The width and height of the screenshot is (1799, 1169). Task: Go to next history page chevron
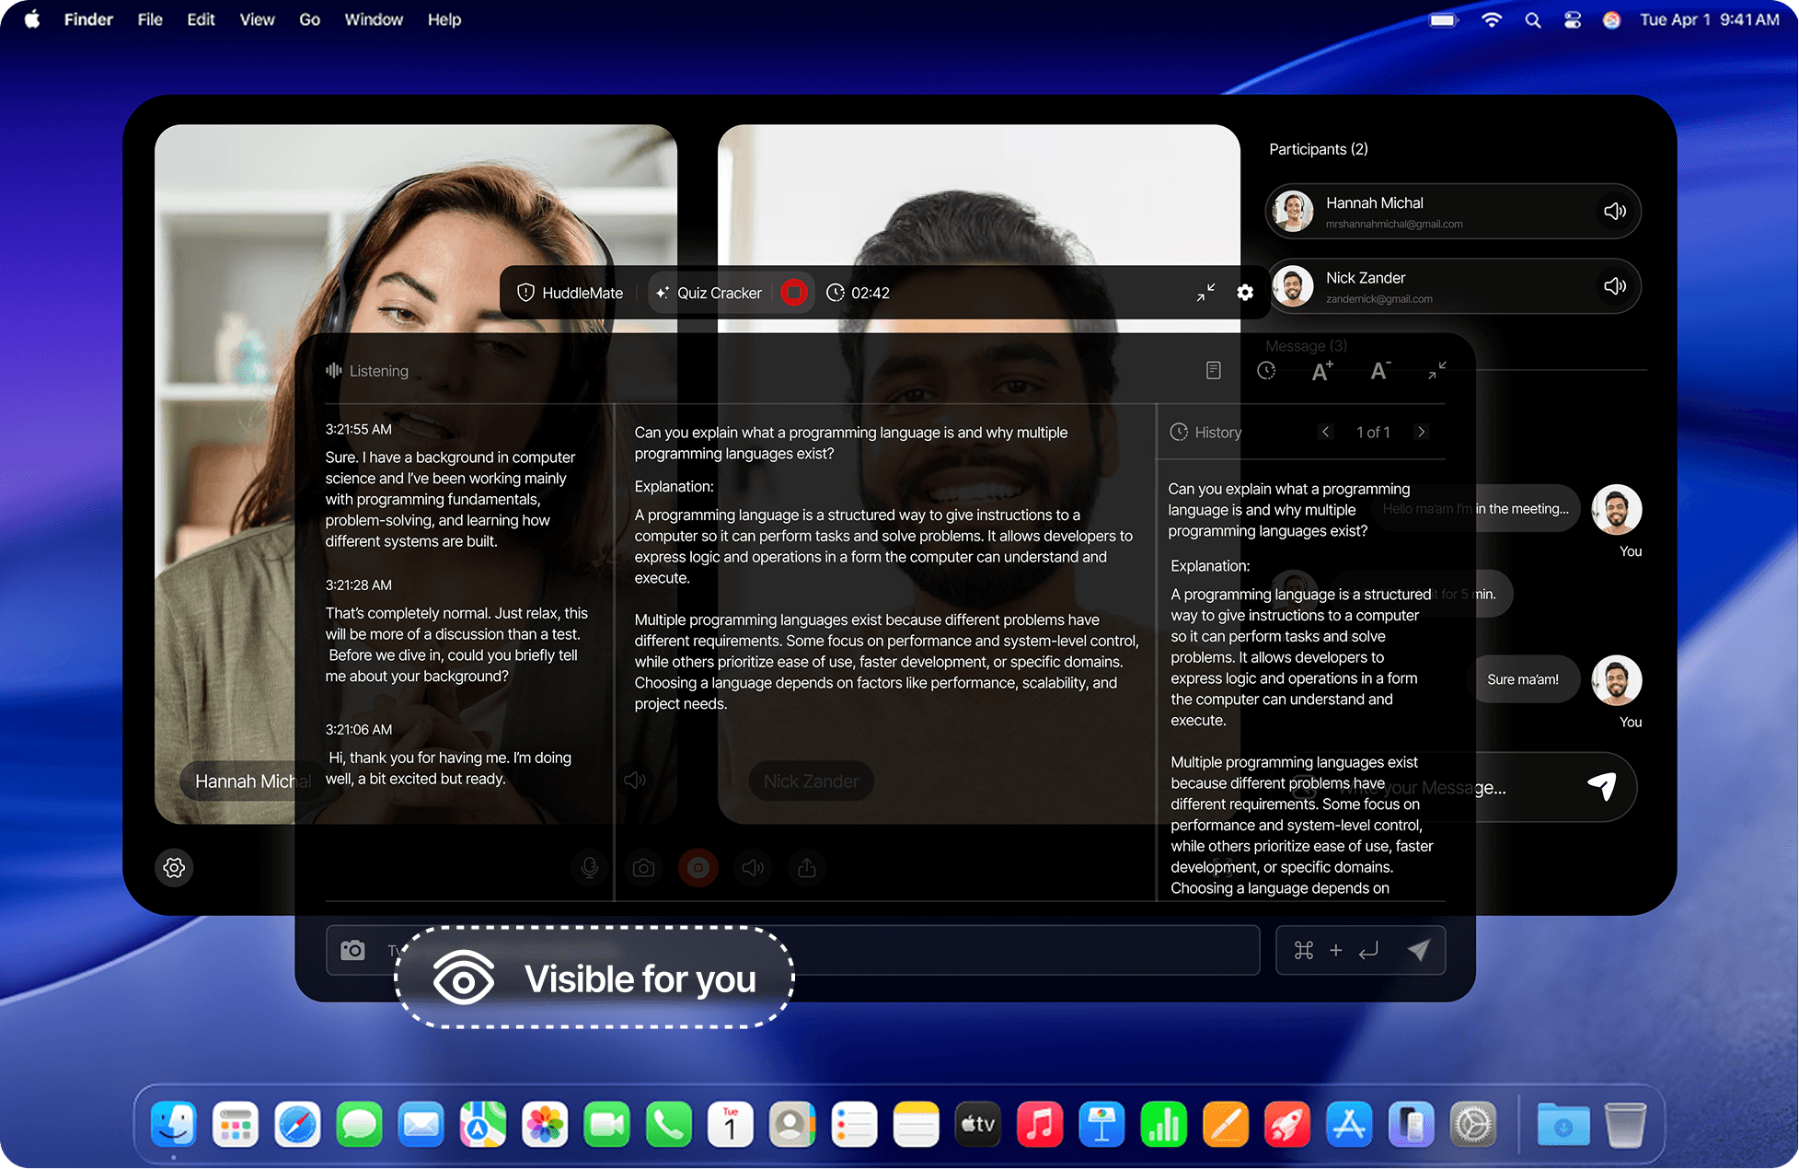point(1421,432)
